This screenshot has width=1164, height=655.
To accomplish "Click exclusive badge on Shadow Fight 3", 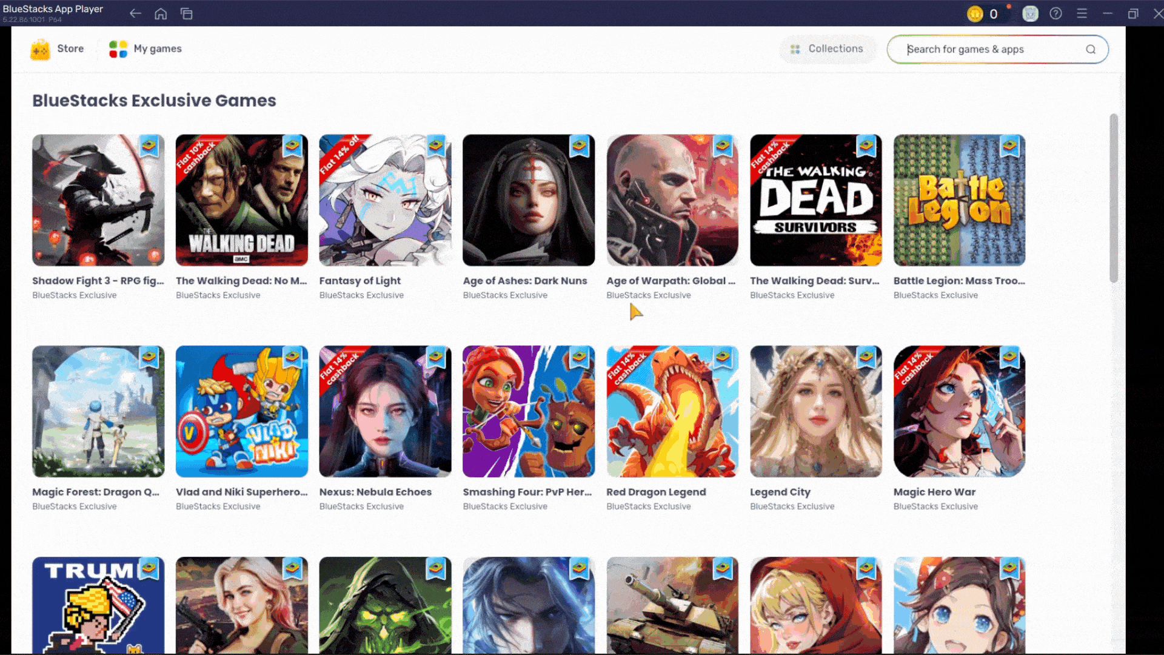I will point(149,146).
